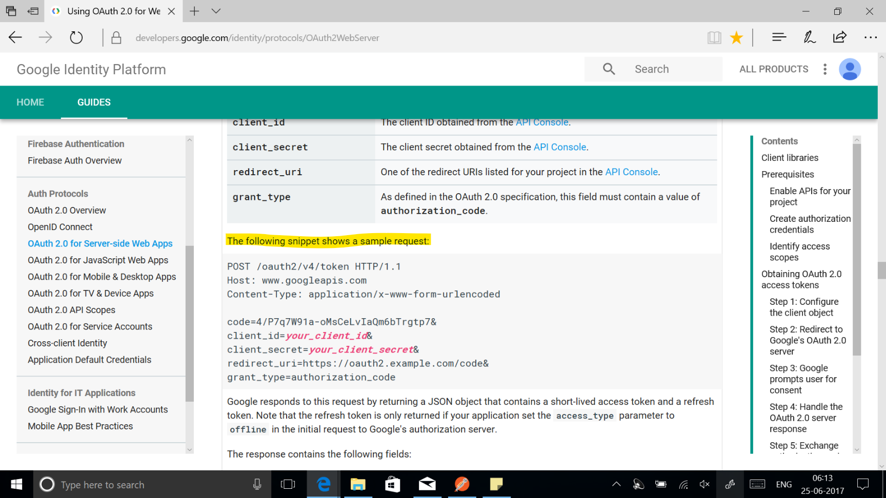Viewport: 886px width, 498px height.
Task: Open the Mail app on taskbar
Action: [x=427, y=484]
